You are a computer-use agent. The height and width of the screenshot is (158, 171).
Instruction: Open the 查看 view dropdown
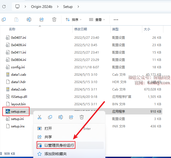click(x=97, y=20)
